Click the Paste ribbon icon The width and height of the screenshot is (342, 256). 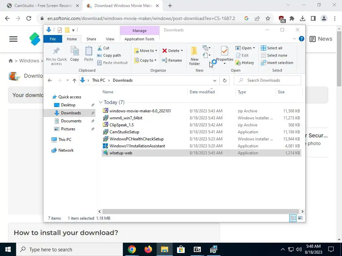[x=89, y=54]
